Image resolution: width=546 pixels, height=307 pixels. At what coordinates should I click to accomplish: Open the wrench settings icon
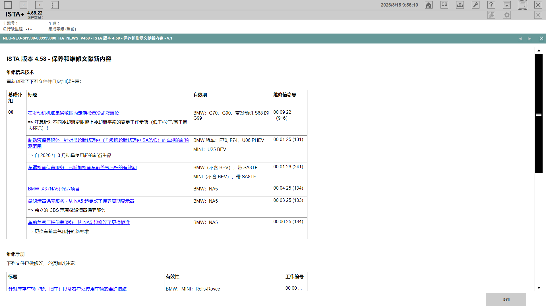pyautogui.click(x=475, y=5)
